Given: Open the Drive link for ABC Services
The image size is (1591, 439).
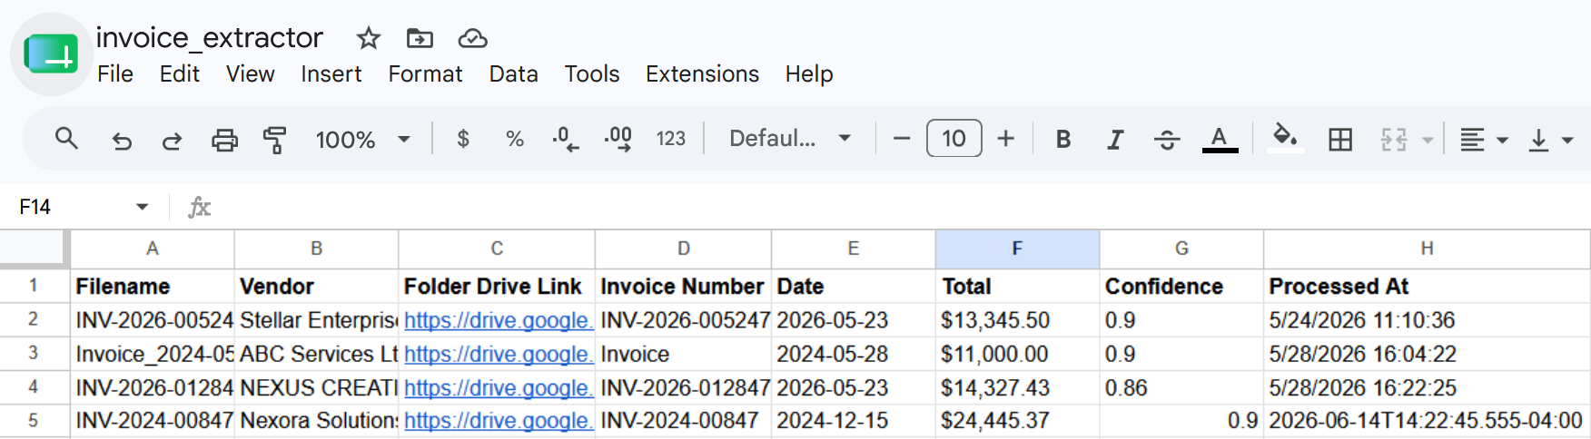Looking at the screenshot, I should 498,354.
